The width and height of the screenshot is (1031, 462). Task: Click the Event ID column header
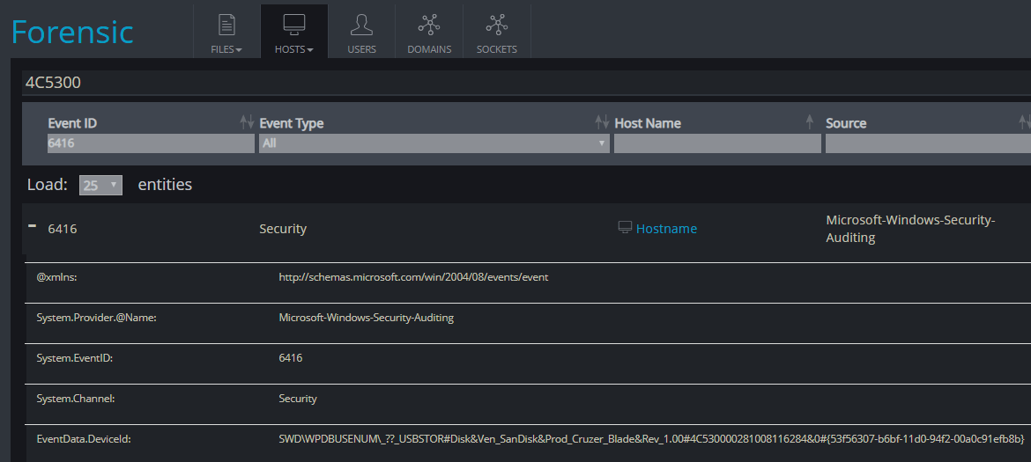(73, 122)
